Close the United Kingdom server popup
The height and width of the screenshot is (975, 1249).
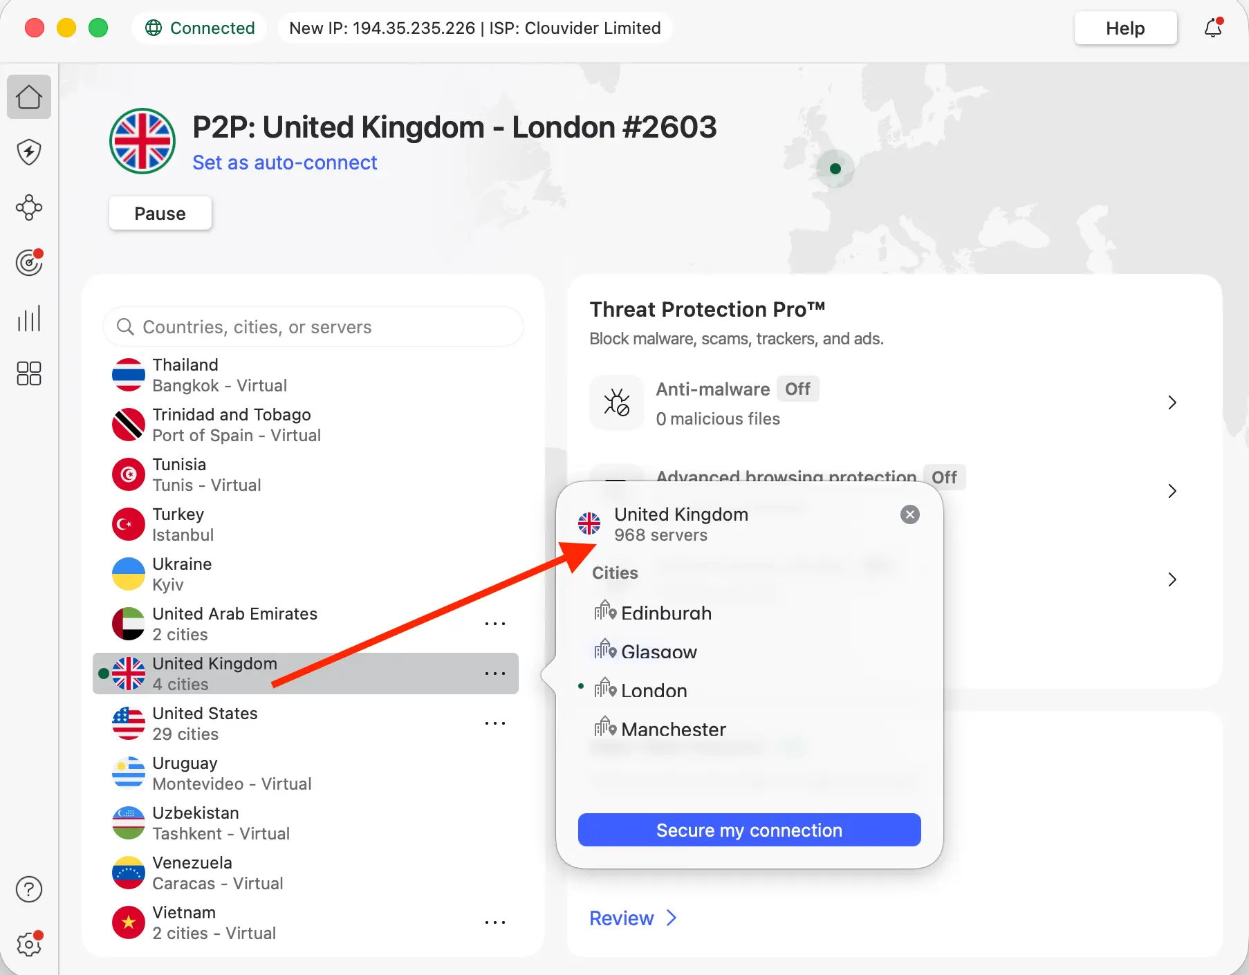909,514
